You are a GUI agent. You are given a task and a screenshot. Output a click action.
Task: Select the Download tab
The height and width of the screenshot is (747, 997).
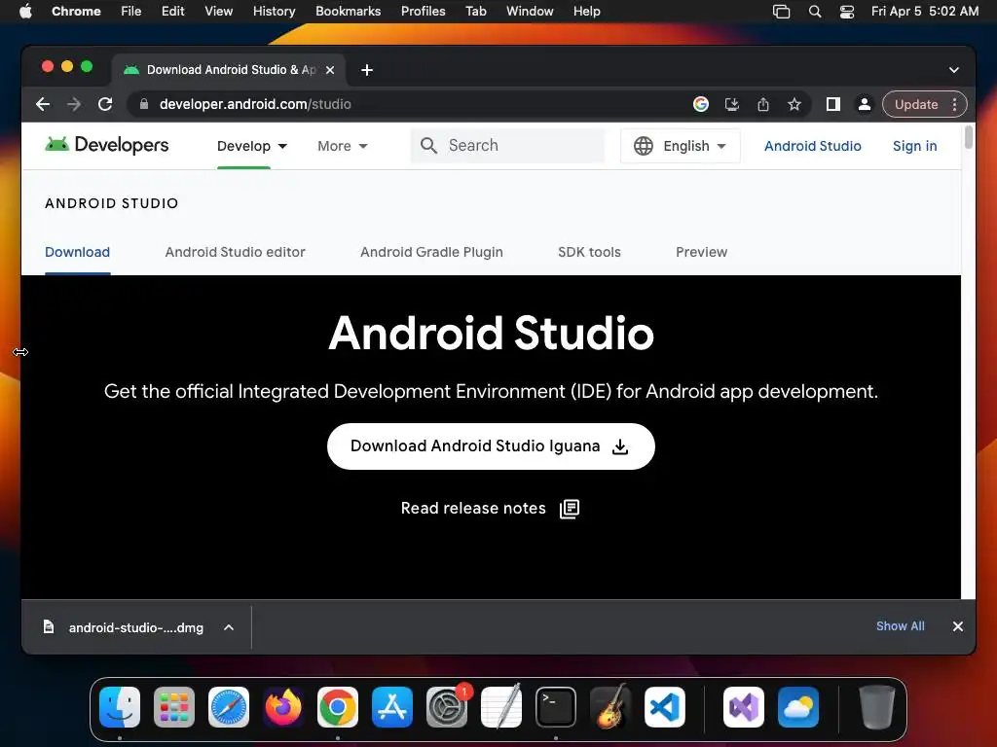point(78,252)
